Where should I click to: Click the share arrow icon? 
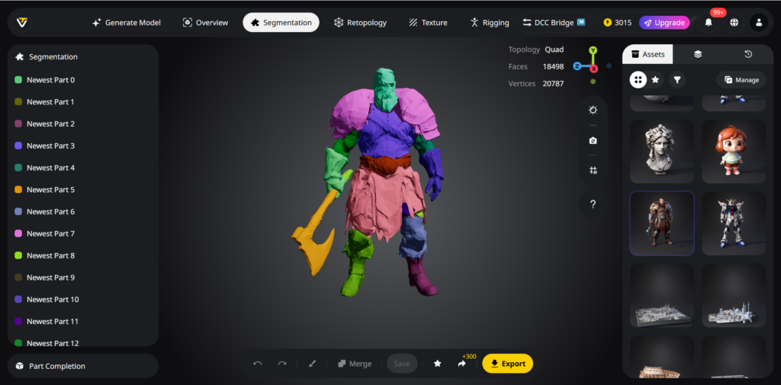click(x=461, y=364)
